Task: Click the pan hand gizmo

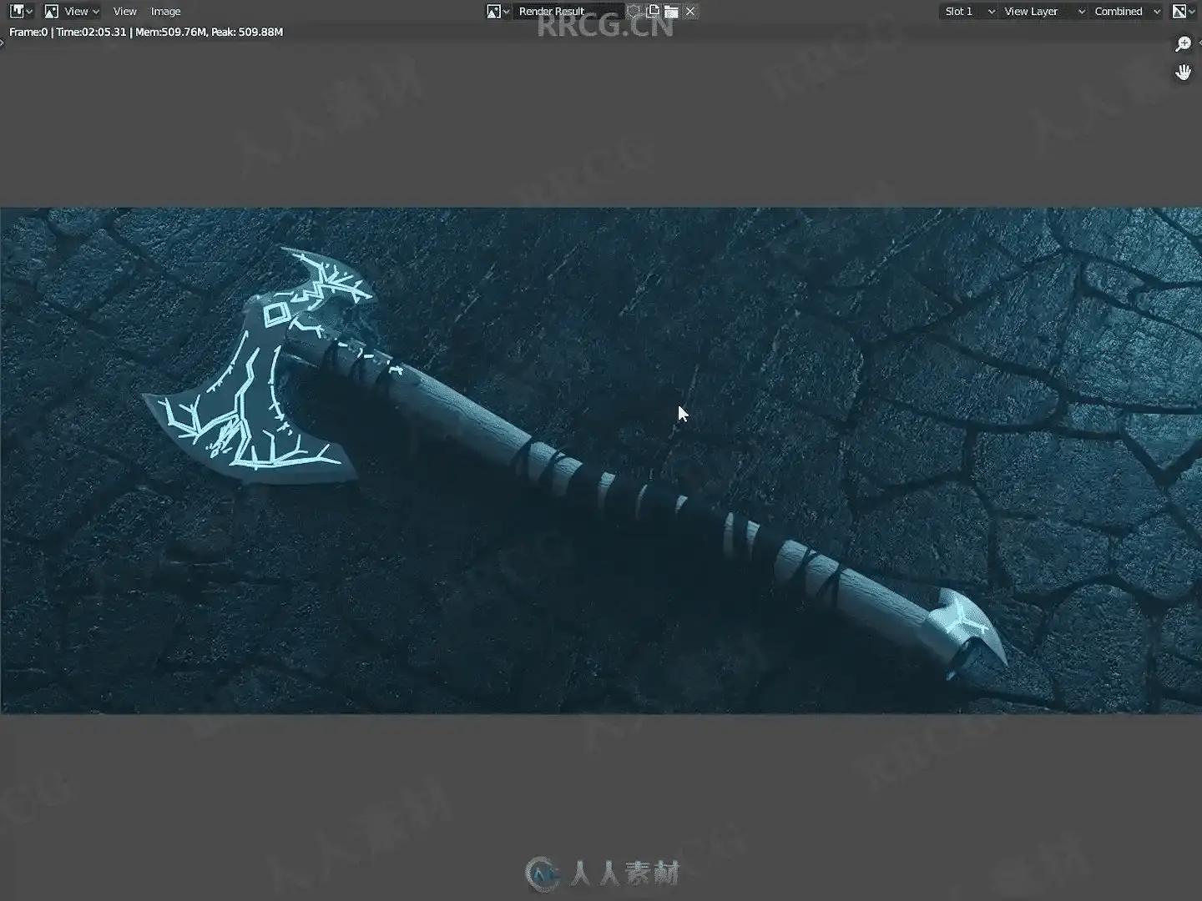Action: pos(1183,73)
